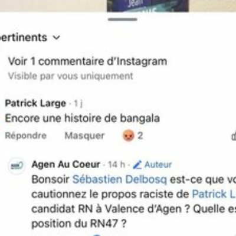Open the 'pertinents' sort filter label
Screen dimensions: 236x236
point(24,37)
